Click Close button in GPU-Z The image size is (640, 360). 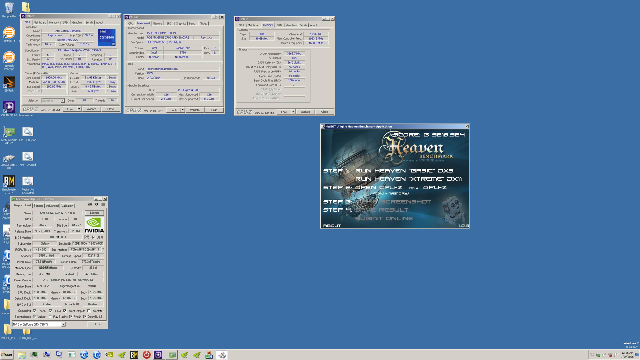click(97, 324)
